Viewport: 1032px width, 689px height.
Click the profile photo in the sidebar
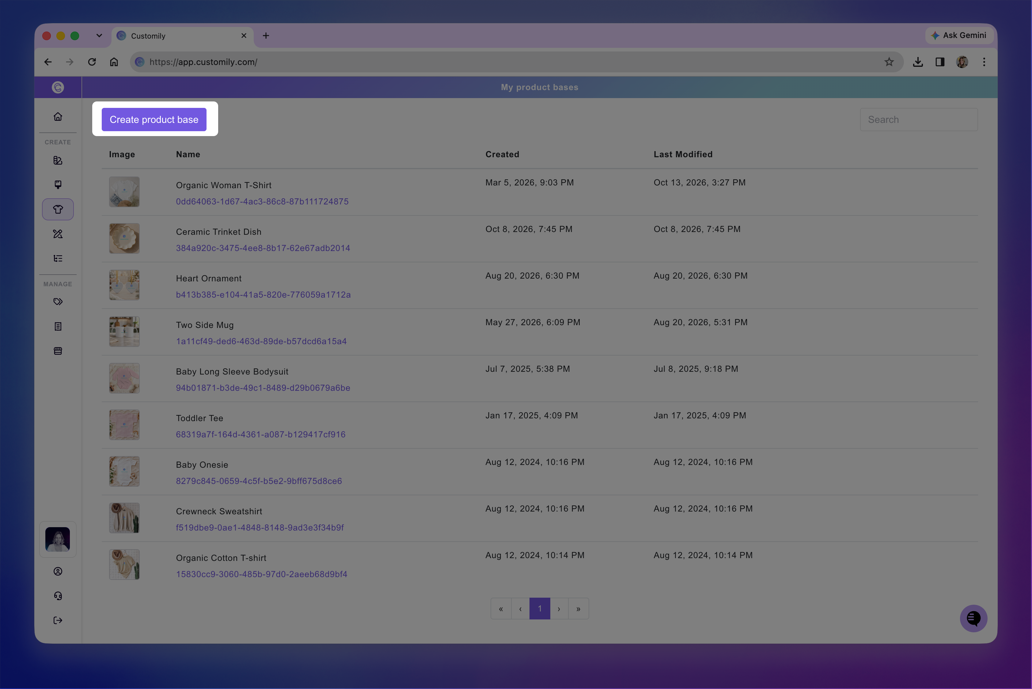(x=58, y=540)
